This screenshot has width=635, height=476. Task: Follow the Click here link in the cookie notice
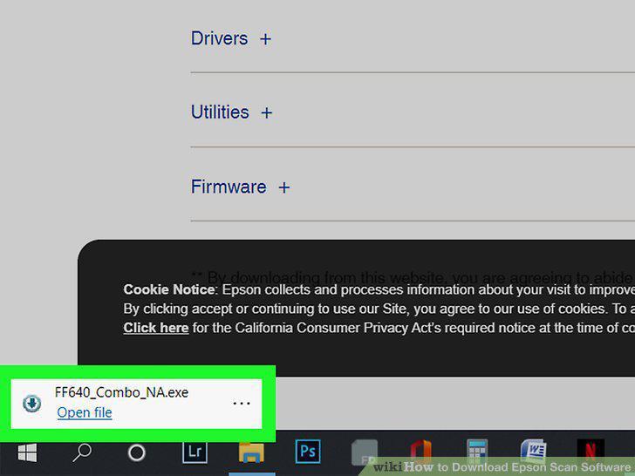point(156,328)
